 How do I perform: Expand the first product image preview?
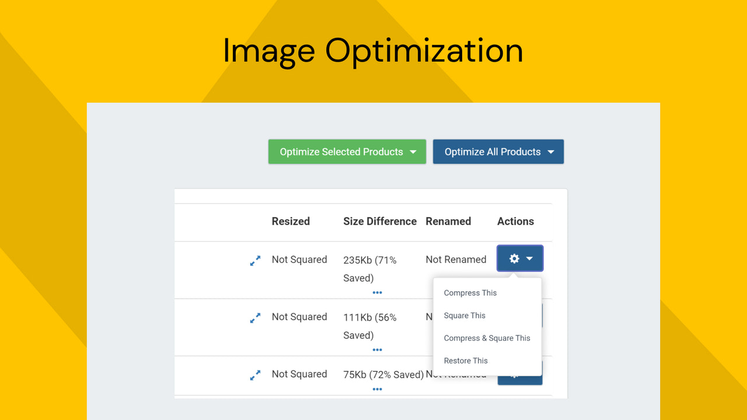click(255, 261)
